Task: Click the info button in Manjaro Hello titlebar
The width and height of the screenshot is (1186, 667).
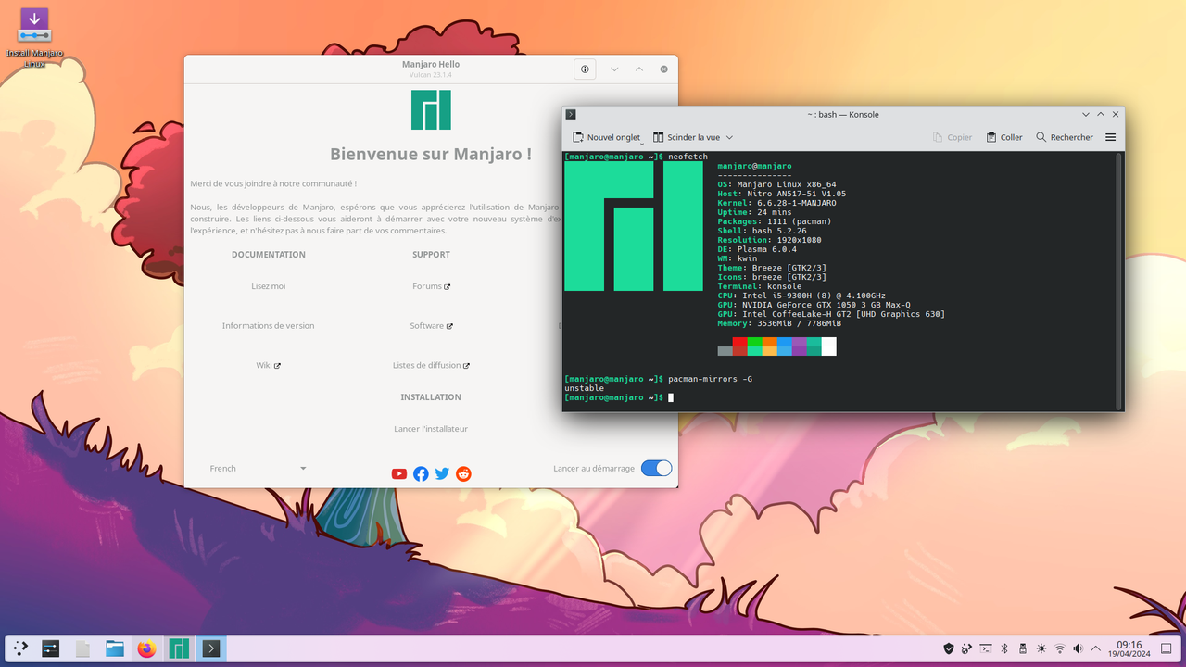Action: pos(585,69)
